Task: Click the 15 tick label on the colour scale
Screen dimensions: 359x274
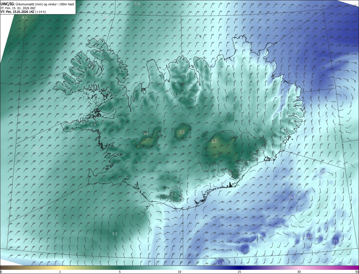Action: (x=239, y=272)
